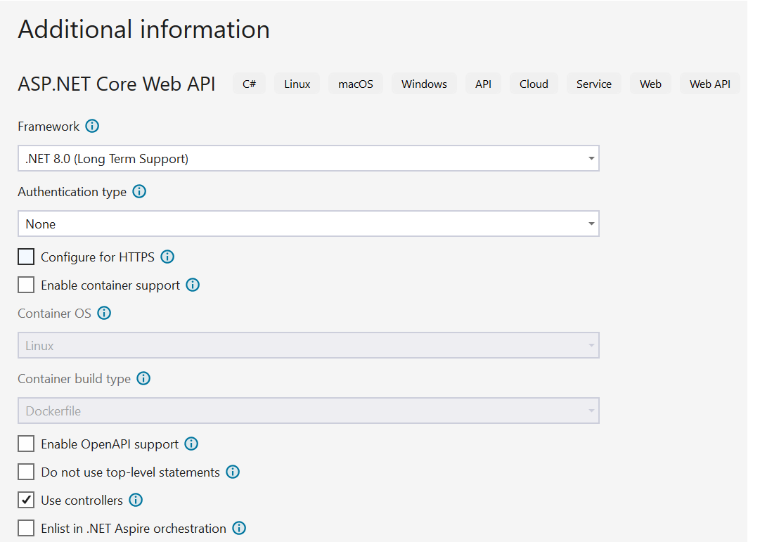Open the Authentication type dropdown
This screenshot has width=760, height=542.
click(x=309, y=224)
